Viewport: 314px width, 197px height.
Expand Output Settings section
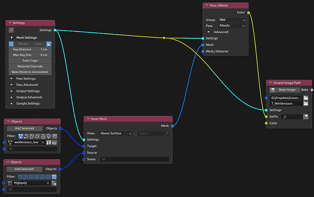point(12,91)
